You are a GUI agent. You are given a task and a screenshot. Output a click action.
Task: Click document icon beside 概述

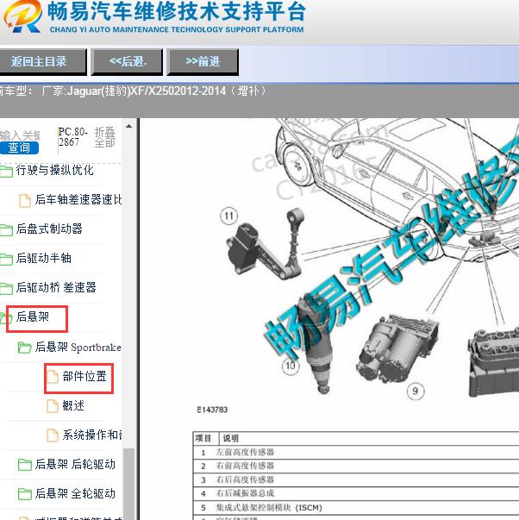pyautogui.click(x=53, y=406)
